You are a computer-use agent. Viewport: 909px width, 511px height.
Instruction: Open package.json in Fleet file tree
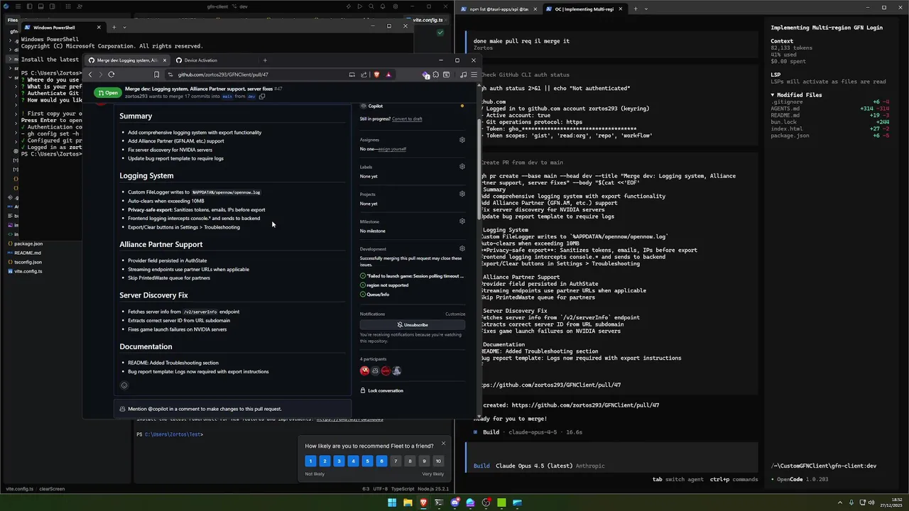[28, 243]
